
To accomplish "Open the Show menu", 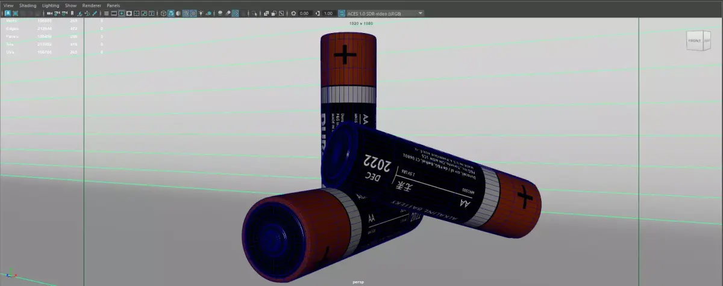I will [70, 5].
